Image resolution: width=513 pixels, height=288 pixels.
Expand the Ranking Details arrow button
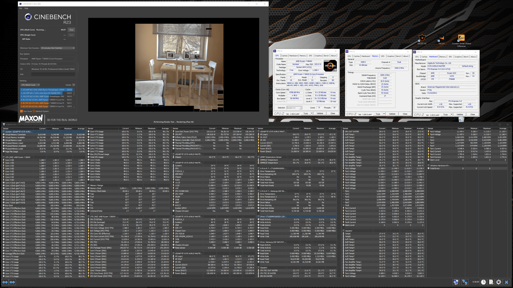[74, 85]
